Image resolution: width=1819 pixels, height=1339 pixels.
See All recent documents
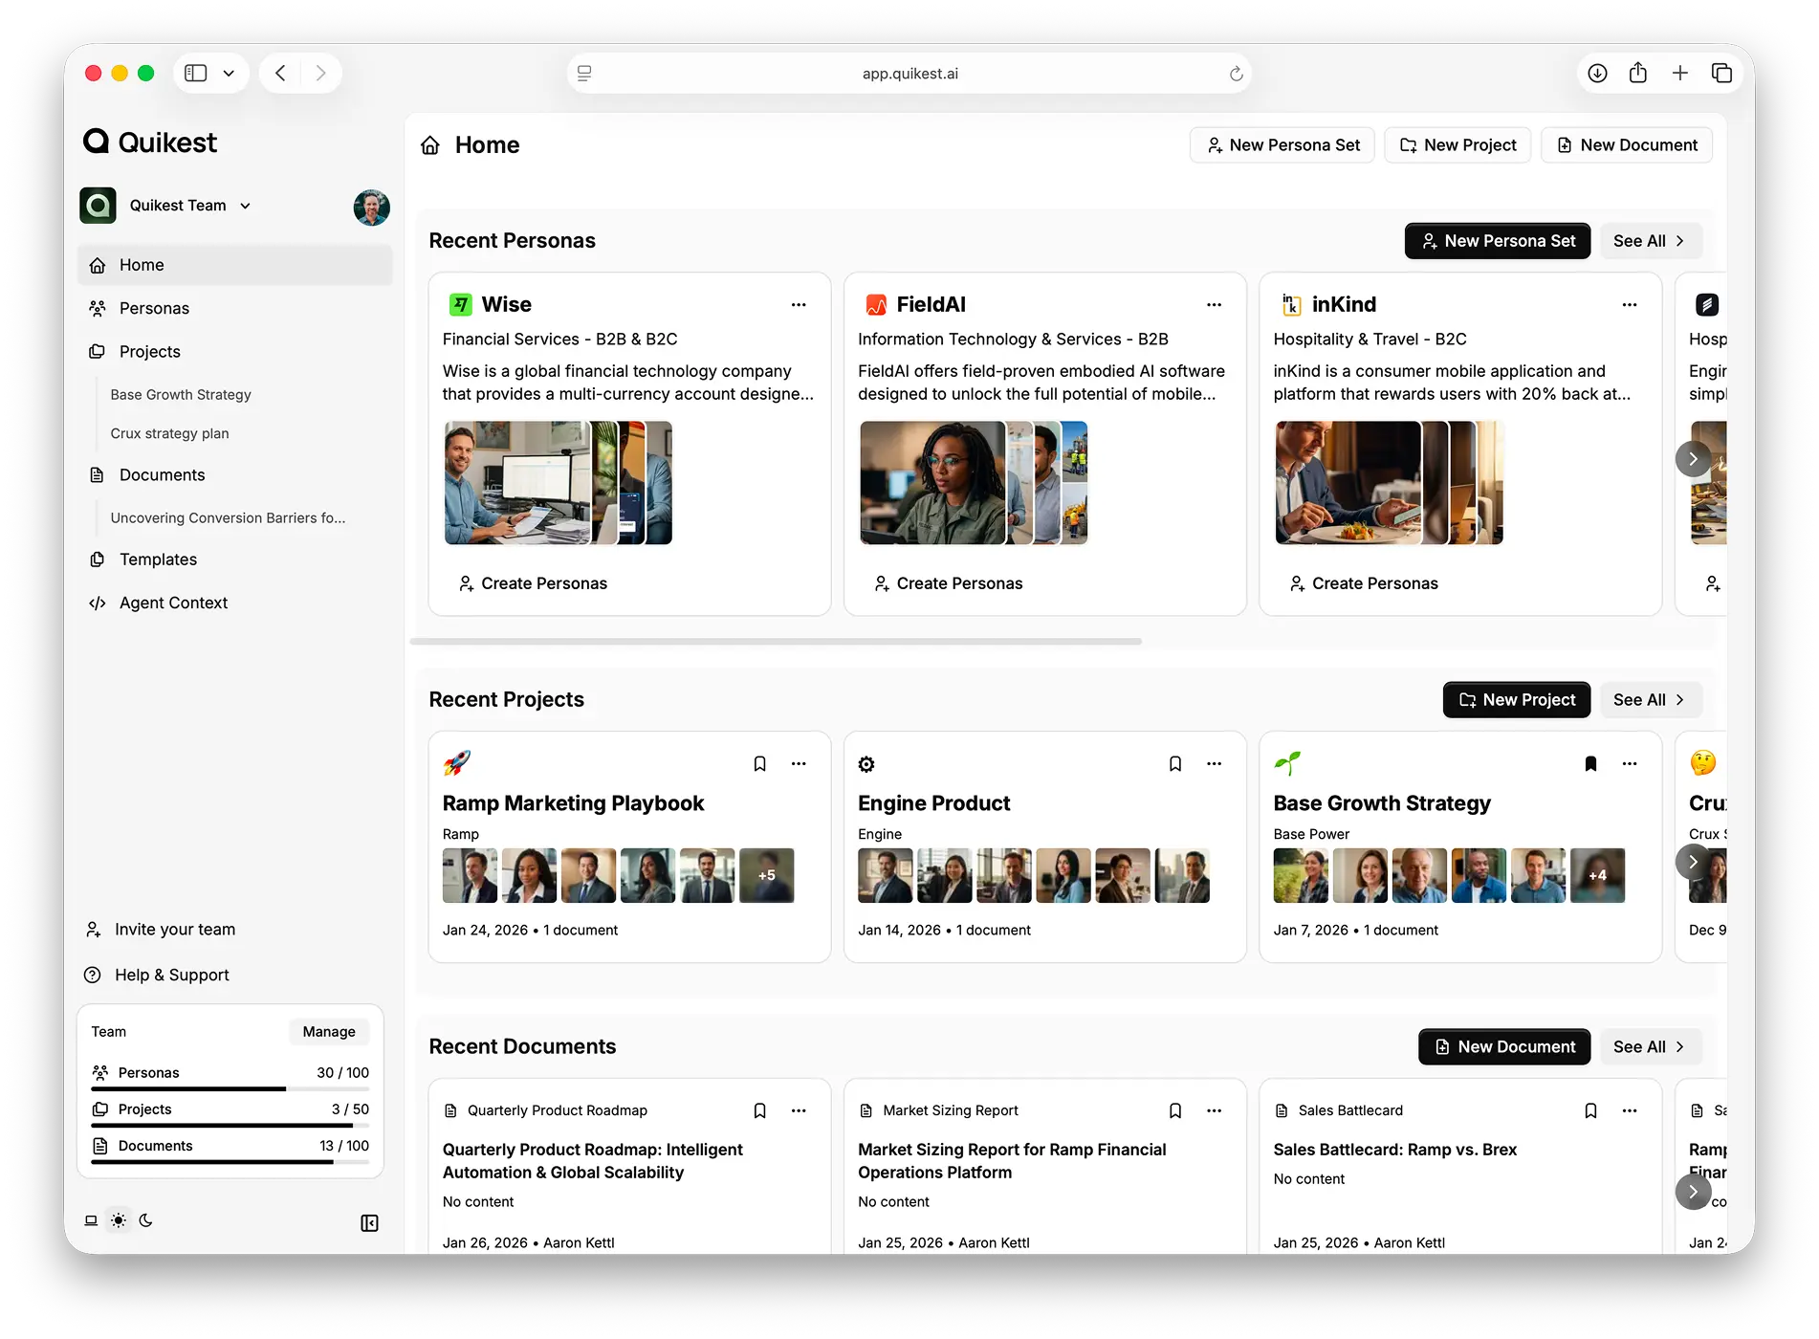(1649, 1047)
